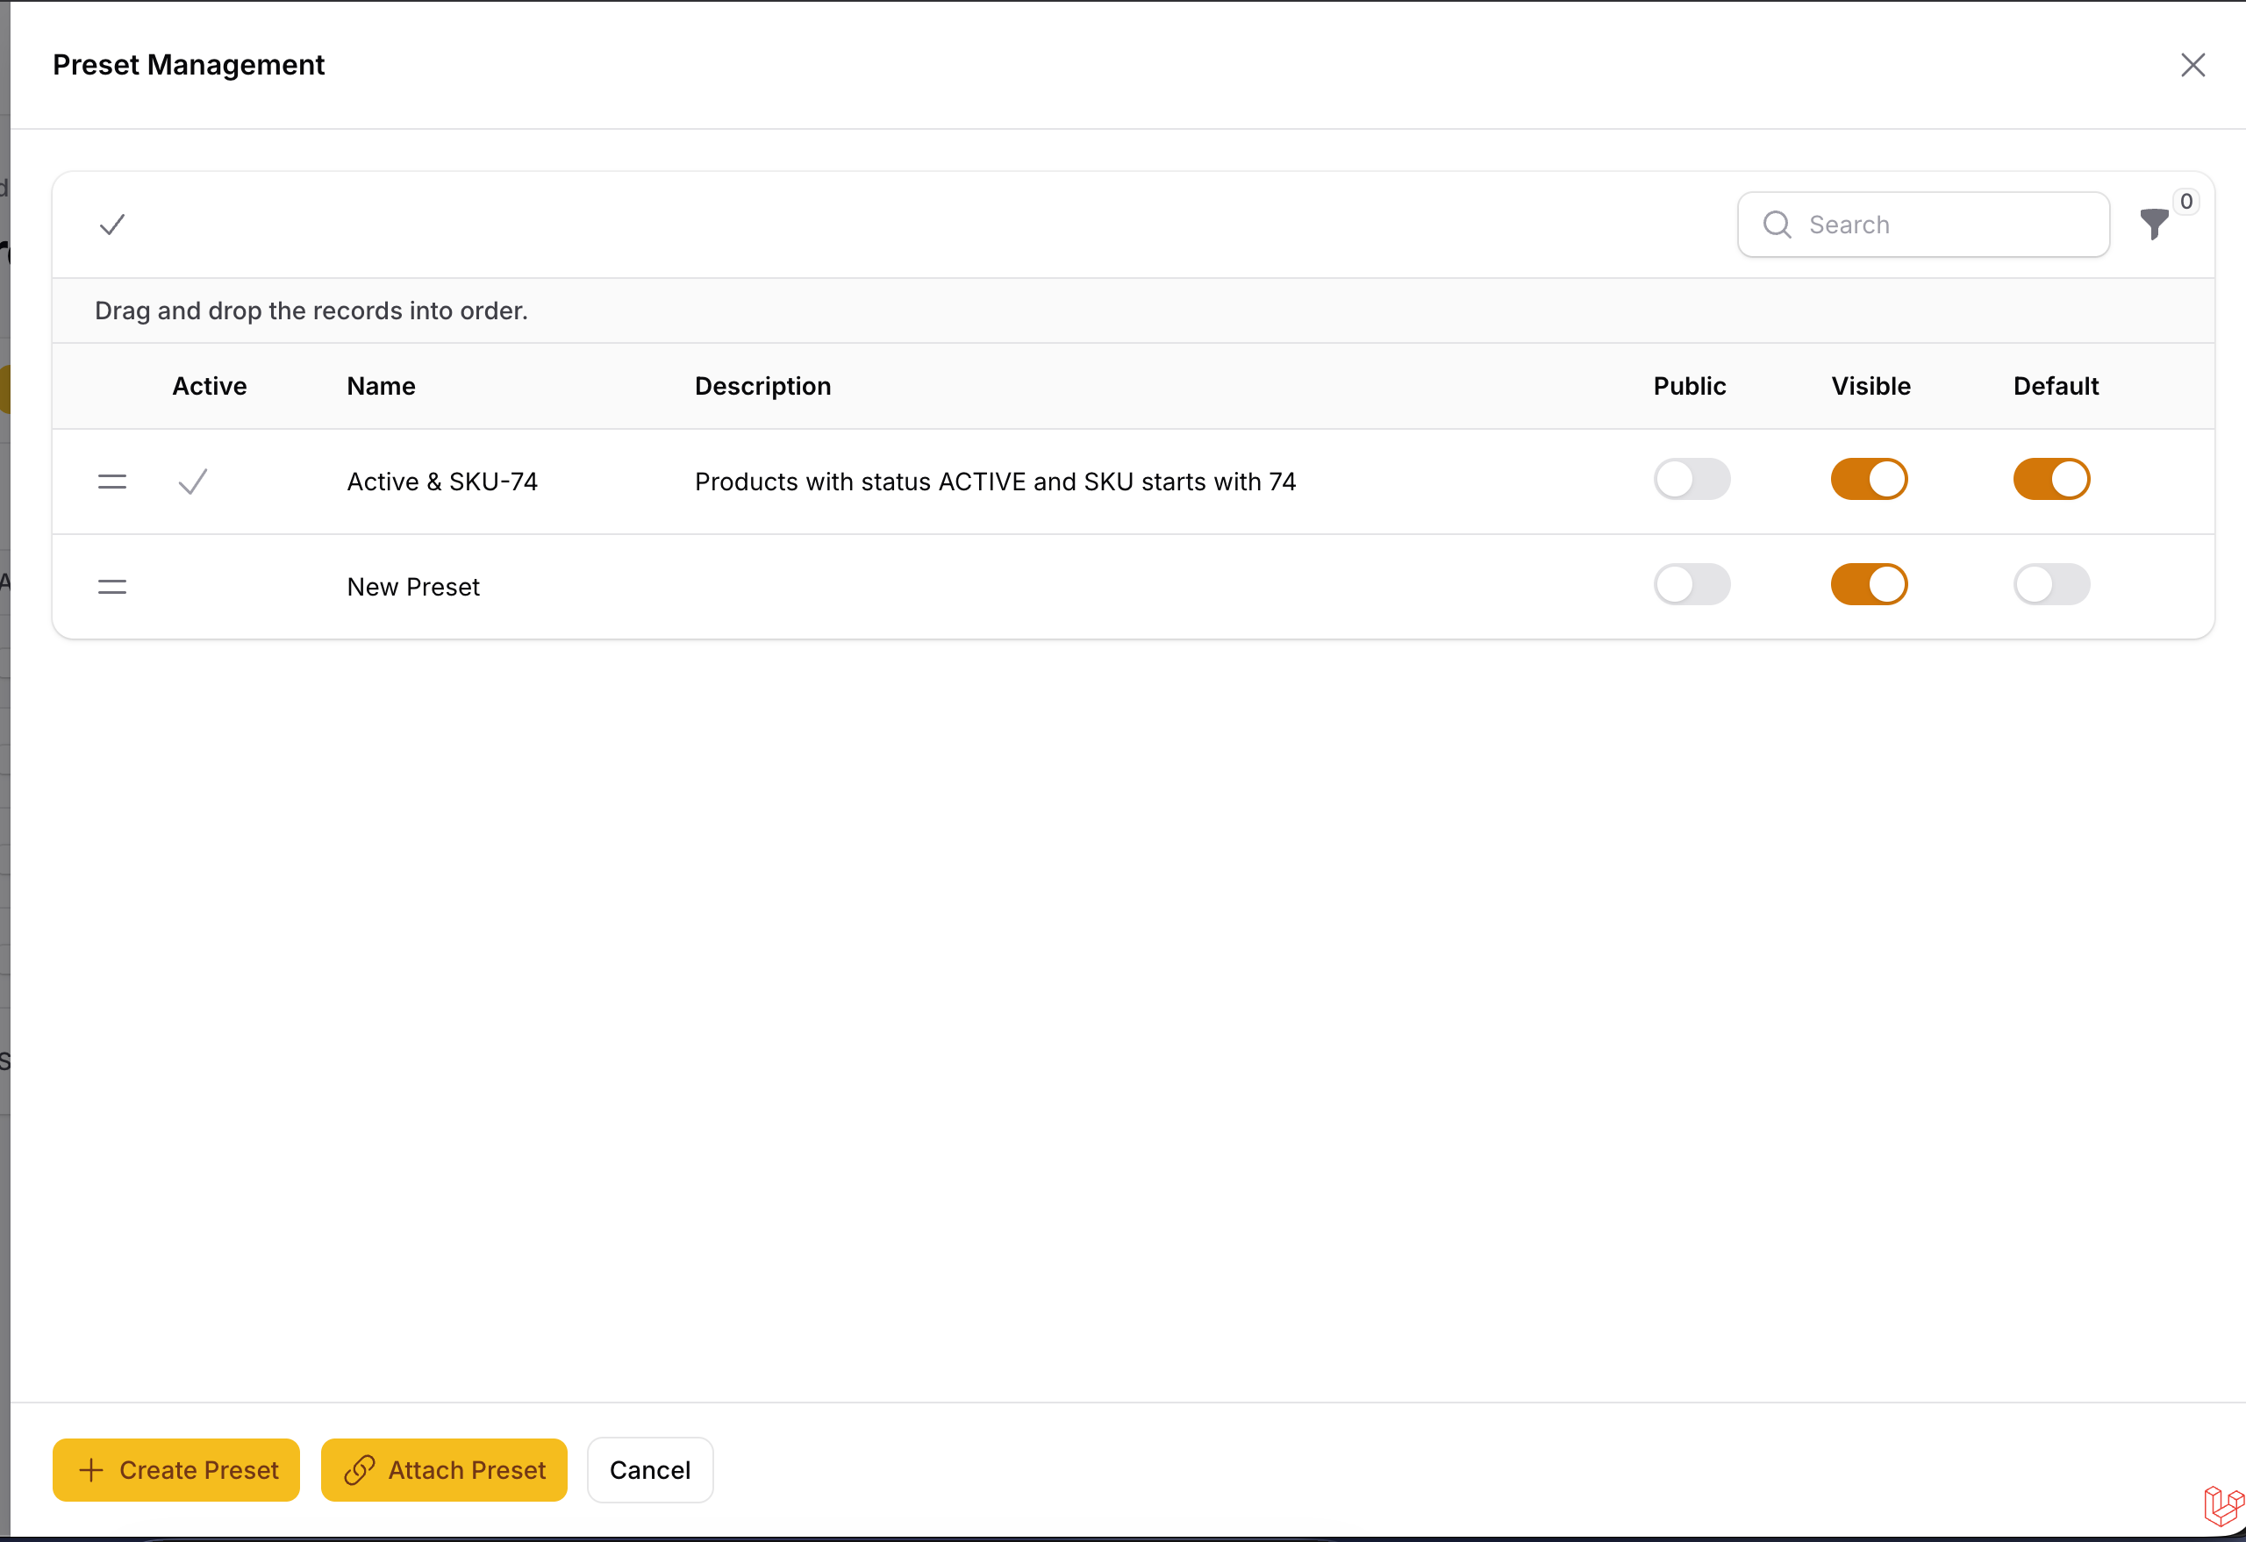Click the checkmark icon above table
This screenshot has height=1542, width=2246.
pos(112,225)
